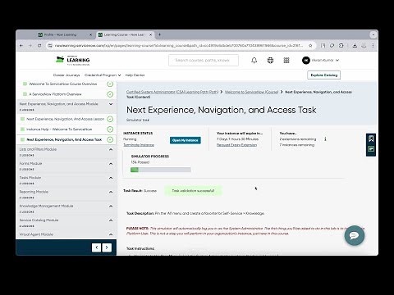394x295 pixels.
Task: Click checkmark circle for Welcome To ServiceNow Course Overview
Action: pyautogui.click(x=110, y=84)
